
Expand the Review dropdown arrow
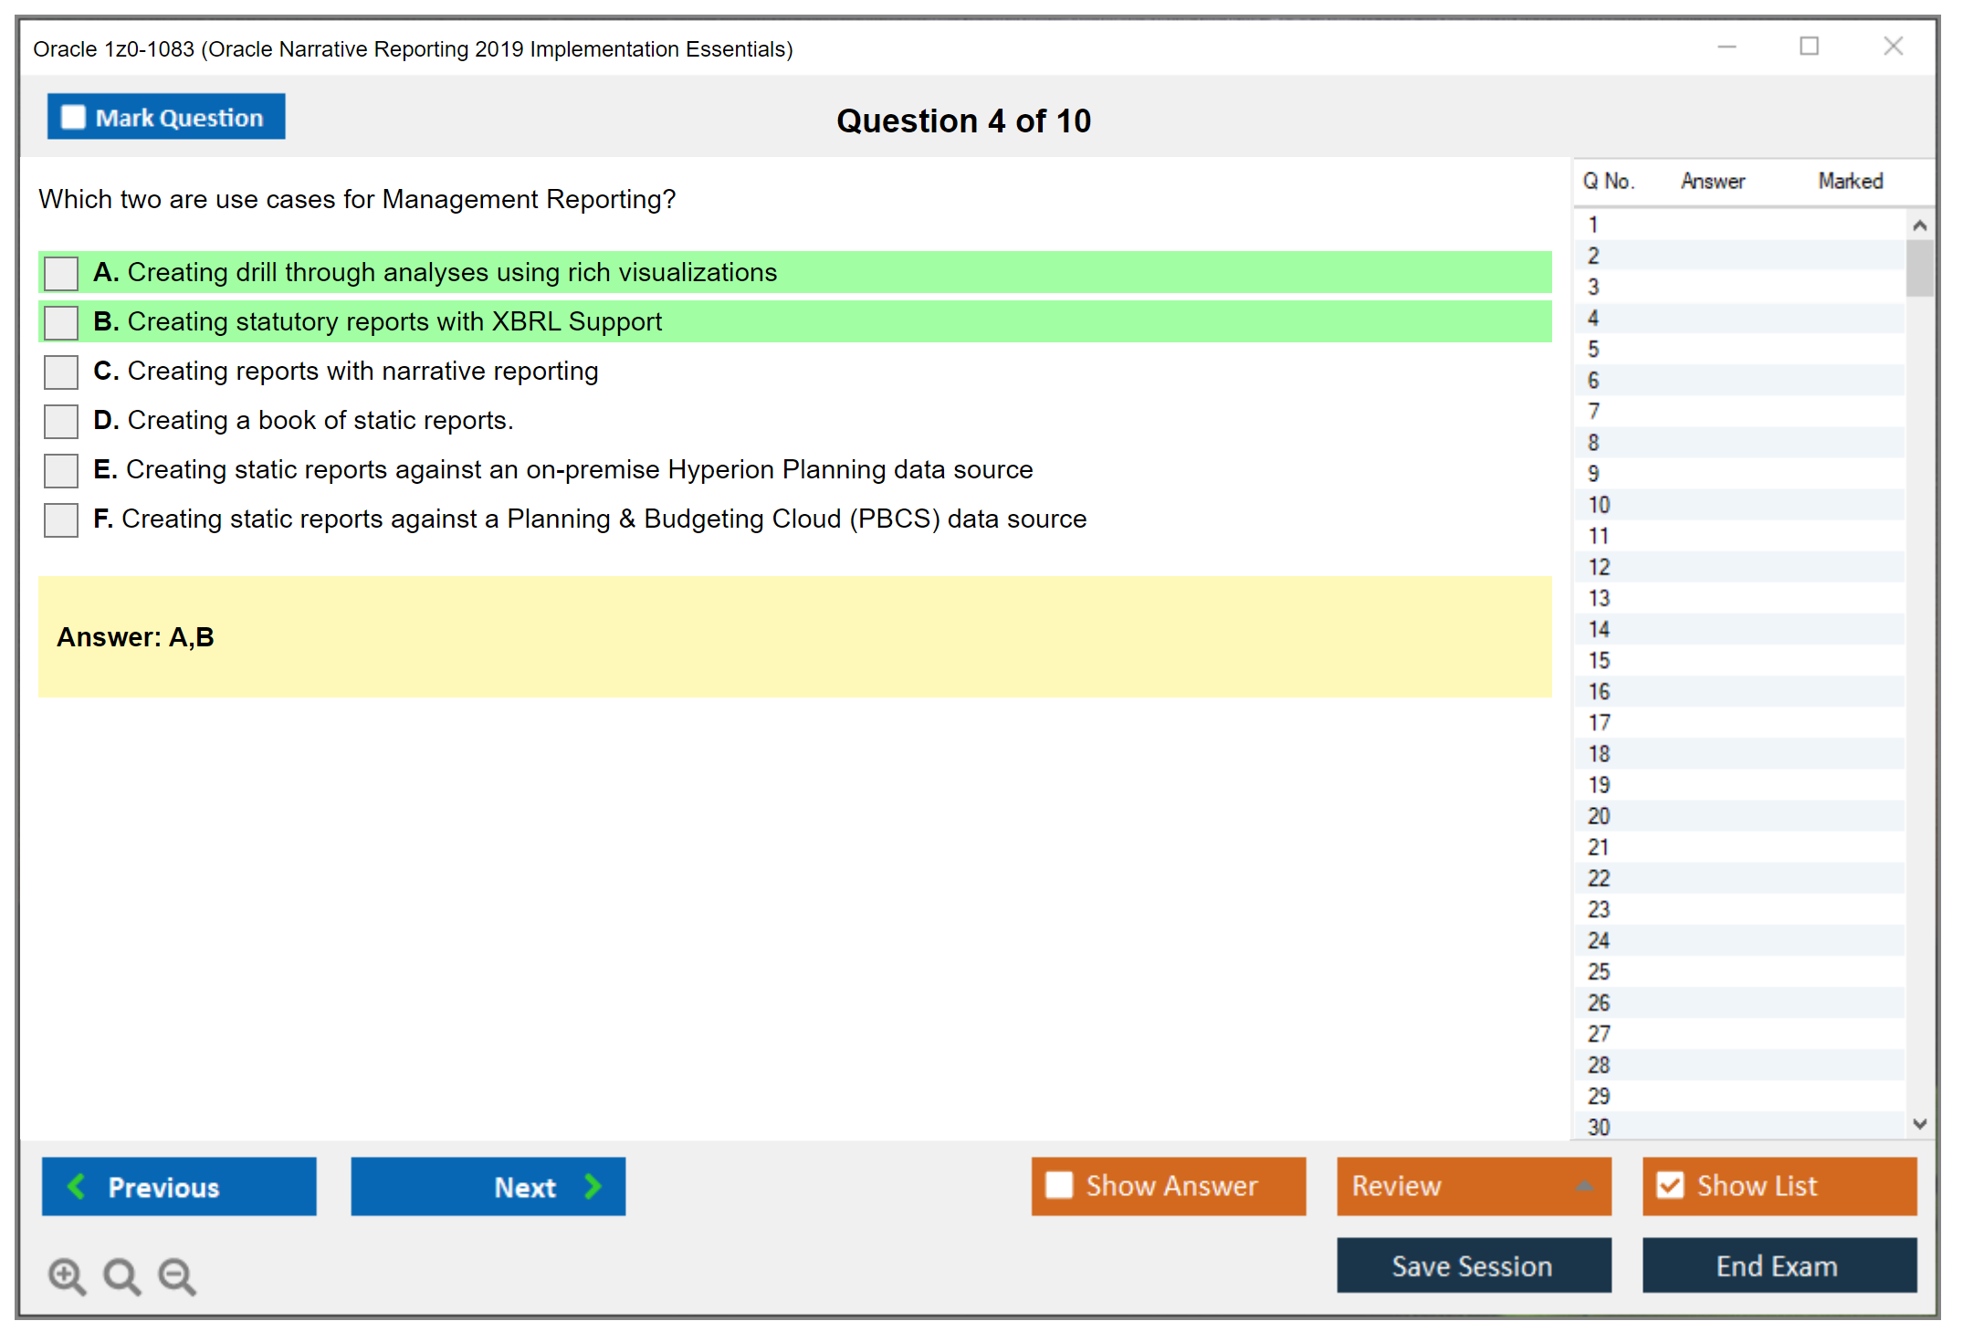[x=1585, y=1186]
